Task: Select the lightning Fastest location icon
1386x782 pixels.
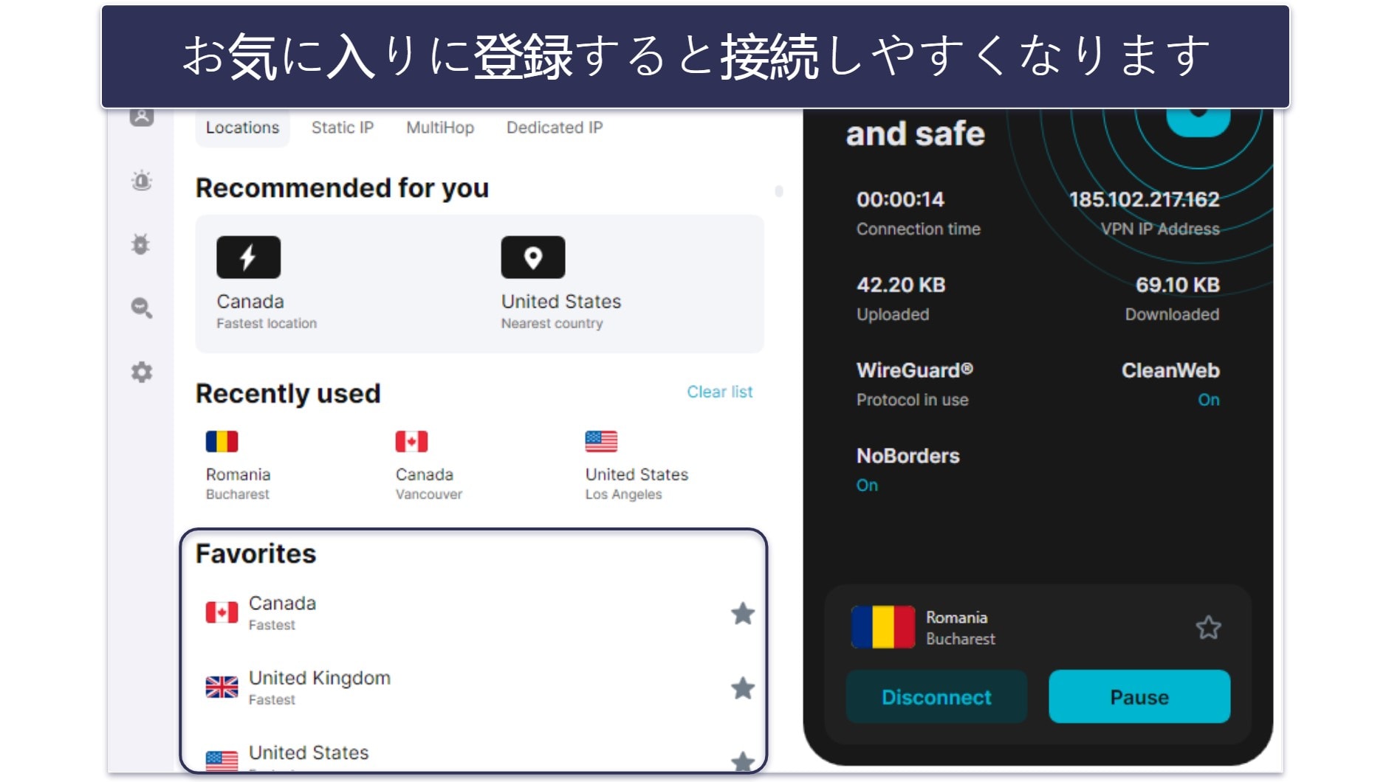Action: coord(248,257)
